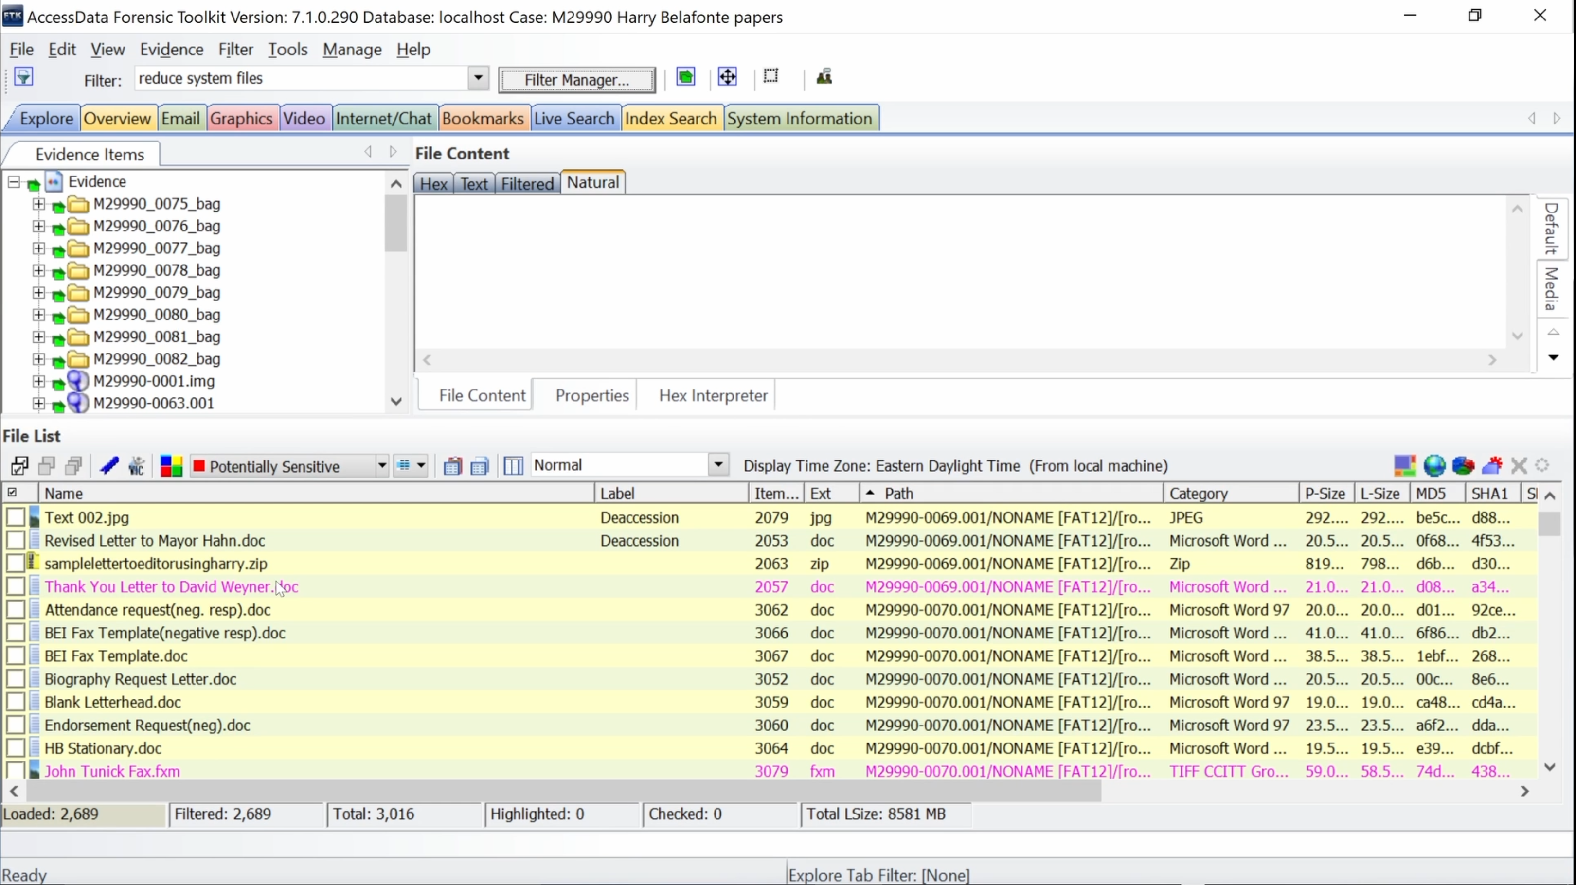
Task: Check the box for BEI Fax Template.doc
Action: [15, 655]
